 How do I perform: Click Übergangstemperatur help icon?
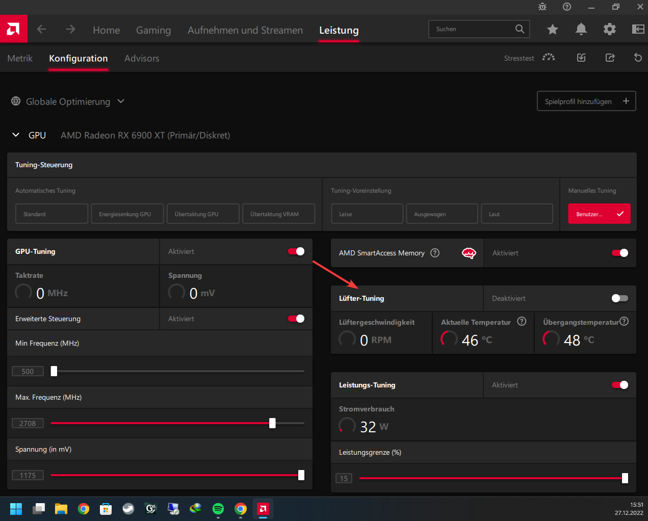click(x=624, y=321)
